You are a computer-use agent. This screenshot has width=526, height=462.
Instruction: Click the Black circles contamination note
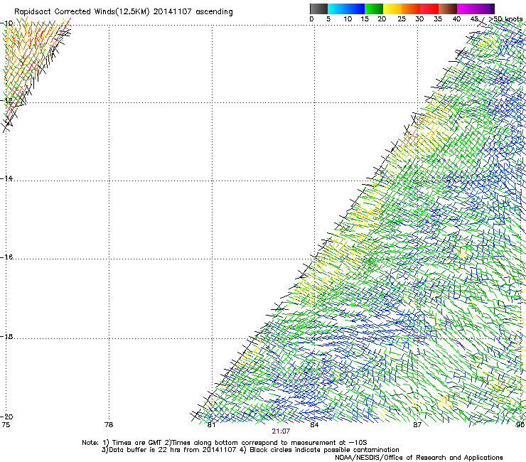click(319, 450)
